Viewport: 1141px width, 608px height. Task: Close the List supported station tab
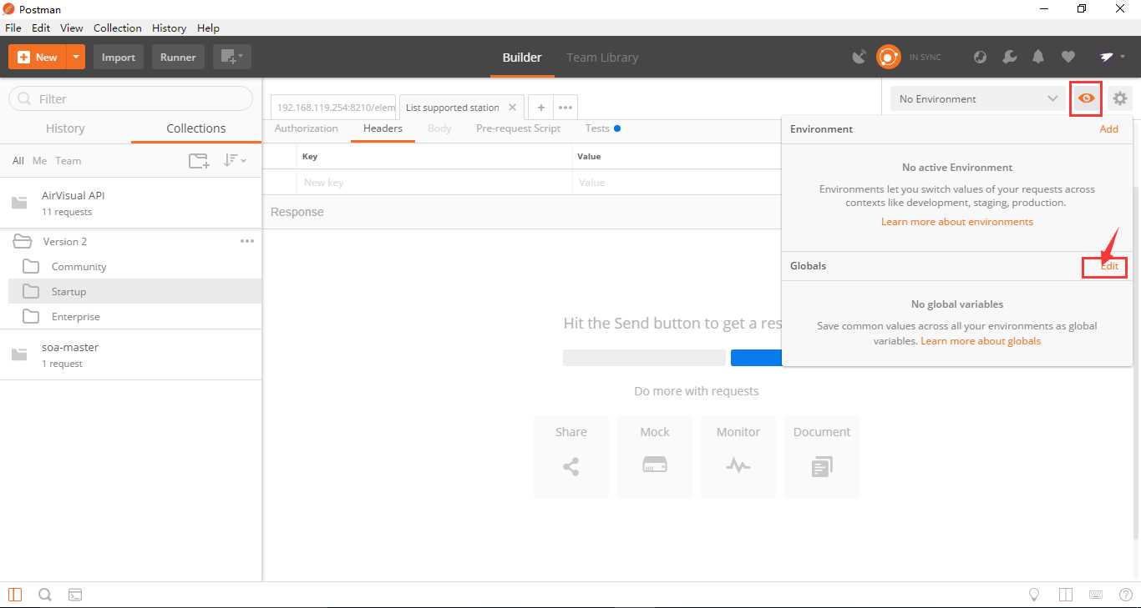pyautogui.click(x=512, y=108)
